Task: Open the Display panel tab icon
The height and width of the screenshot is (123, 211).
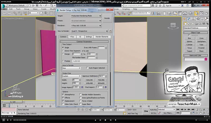Action: tap(202, 19)
